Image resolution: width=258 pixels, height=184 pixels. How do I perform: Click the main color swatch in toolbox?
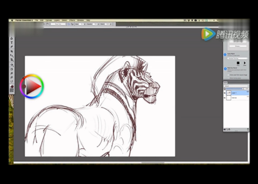[12, 86]
